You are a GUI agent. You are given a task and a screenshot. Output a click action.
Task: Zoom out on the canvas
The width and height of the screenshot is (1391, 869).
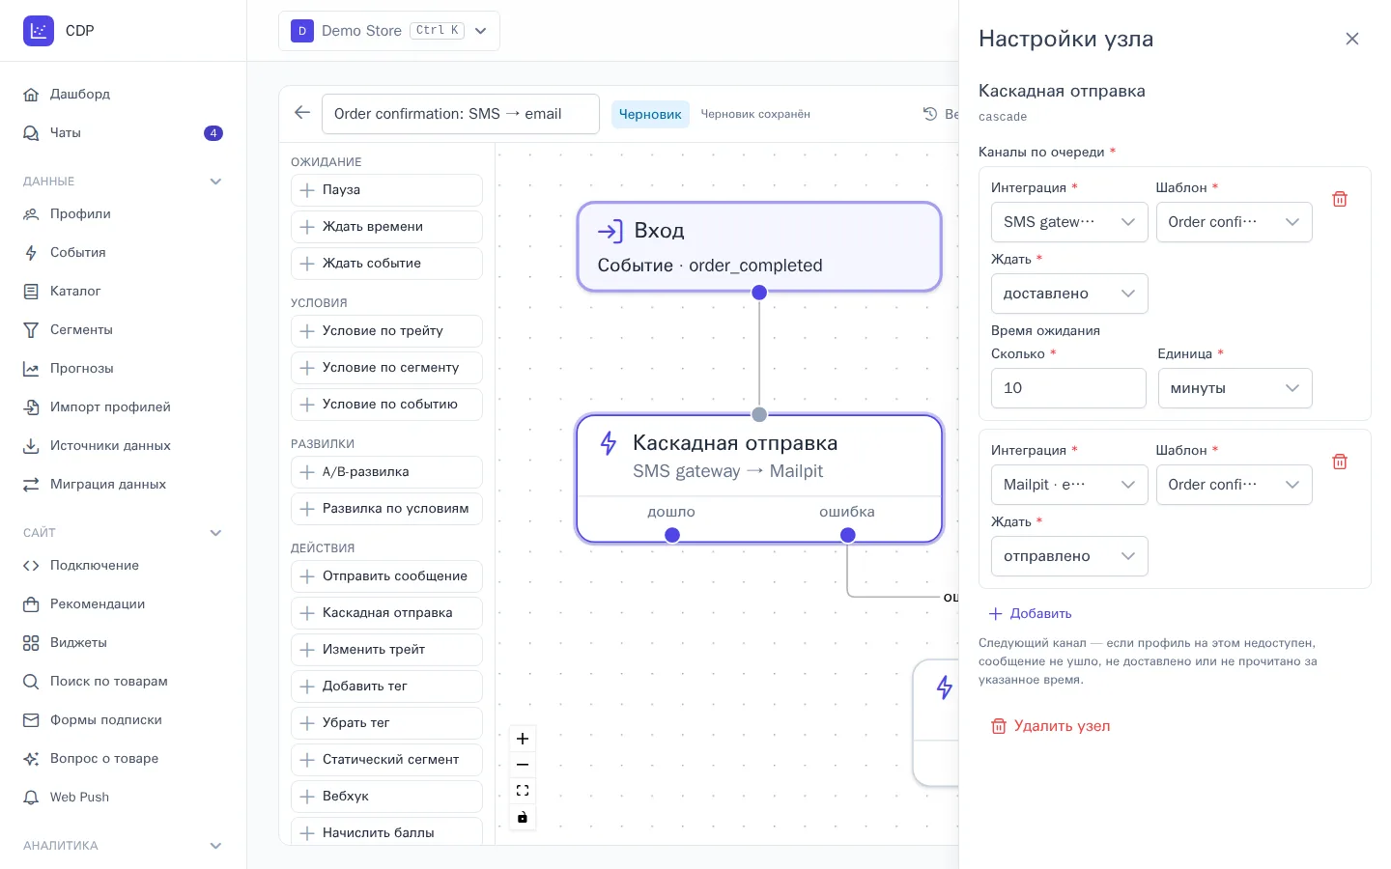(x=523, y=765)
